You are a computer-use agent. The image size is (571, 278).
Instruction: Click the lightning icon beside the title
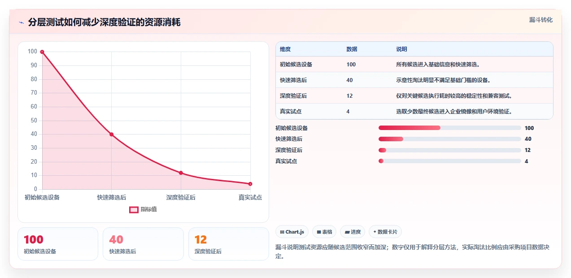[21, 22]
